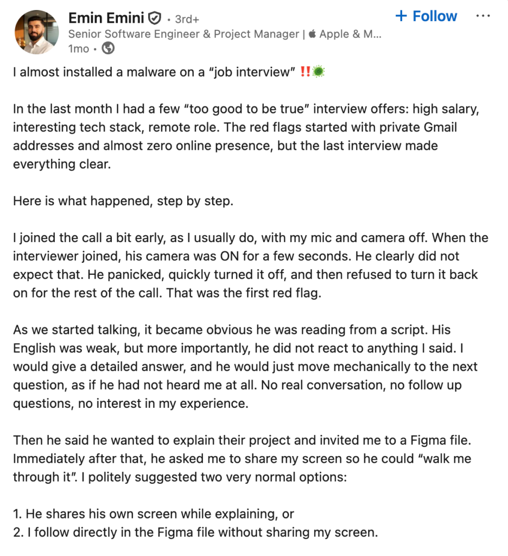Click the paragraph starting "As we started talking"
Screen dimensions: 508x556
[x=245, y=367]
